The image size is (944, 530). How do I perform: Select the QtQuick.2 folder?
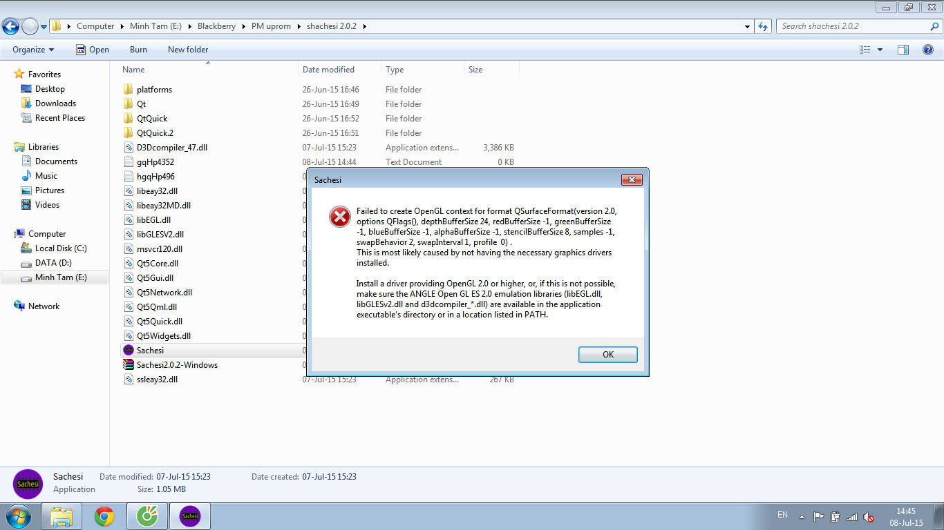click(x=155, y=133)
